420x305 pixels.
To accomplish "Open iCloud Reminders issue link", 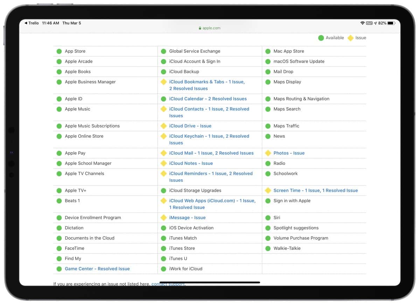I will click(211, 177).
